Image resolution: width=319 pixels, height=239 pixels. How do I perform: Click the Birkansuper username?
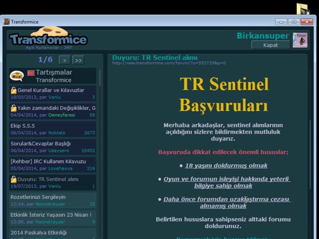point(263,36)
